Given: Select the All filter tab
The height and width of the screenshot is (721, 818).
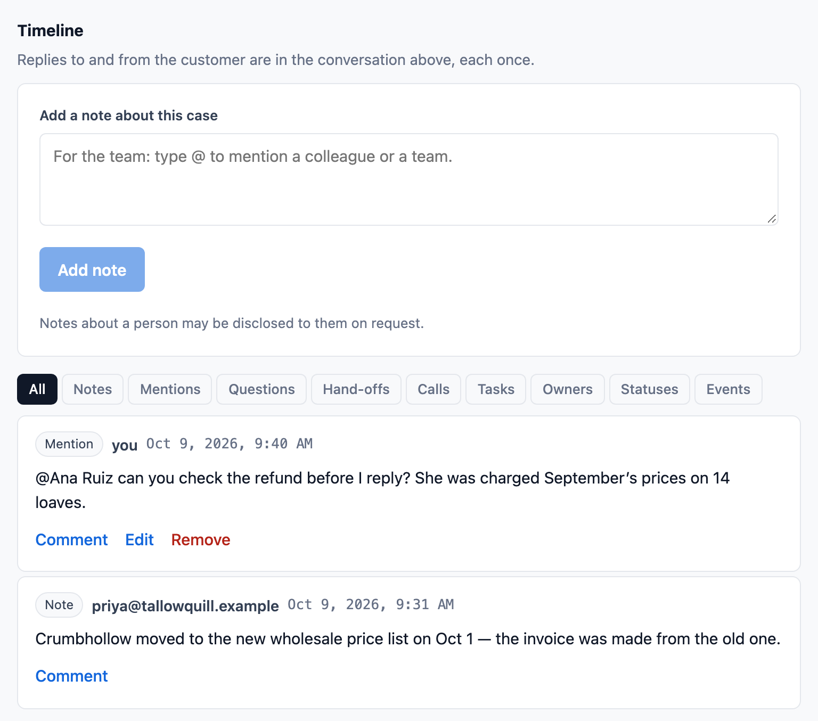Looking at the screenshot, I should [37, 389].
